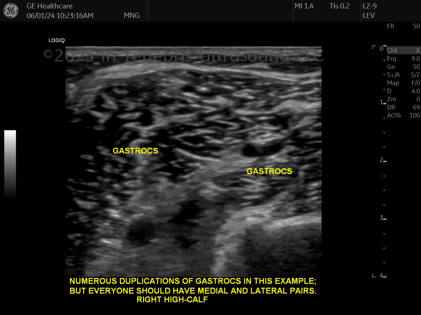Select the CHI parameter row
The image size is (421, 315).
pyautogui.click(x=404, y=50)
